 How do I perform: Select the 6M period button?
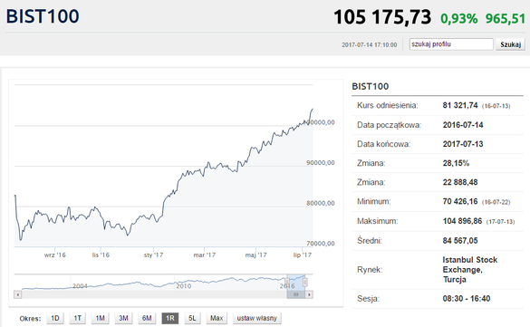147,318
